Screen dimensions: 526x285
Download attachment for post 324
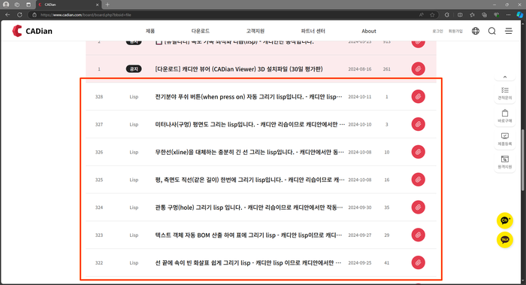click(418, 208)
